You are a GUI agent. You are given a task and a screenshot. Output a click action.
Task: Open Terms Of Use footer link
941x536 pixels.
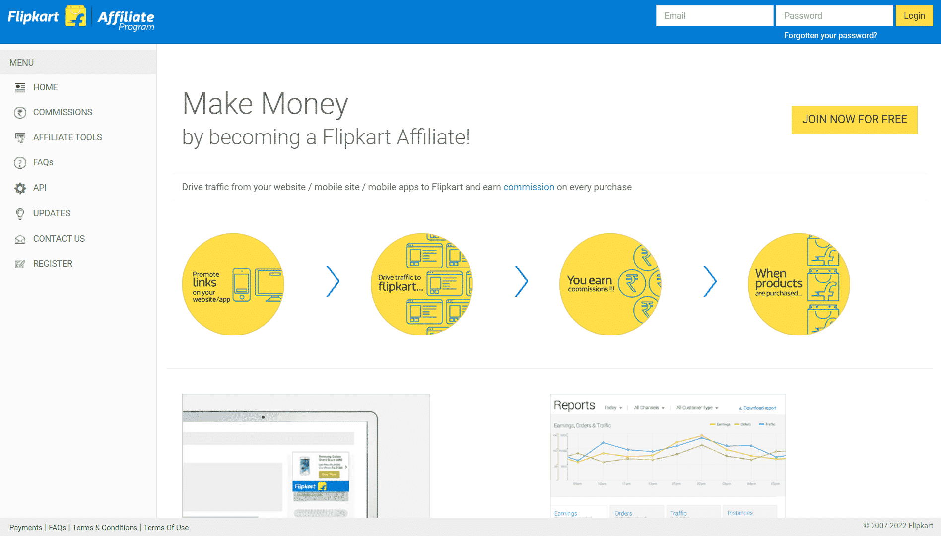tap(166, 528)
